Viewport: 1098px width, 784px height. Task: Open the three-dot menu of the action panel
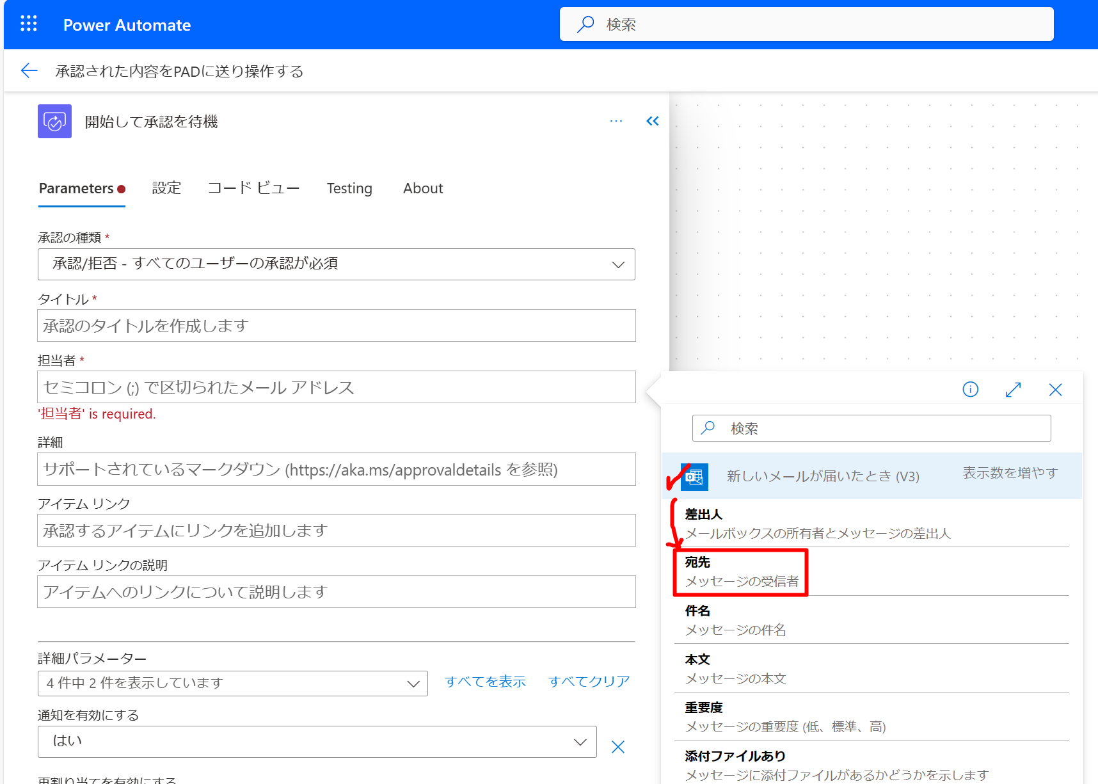pyautogui.click(x=616, y=121)
